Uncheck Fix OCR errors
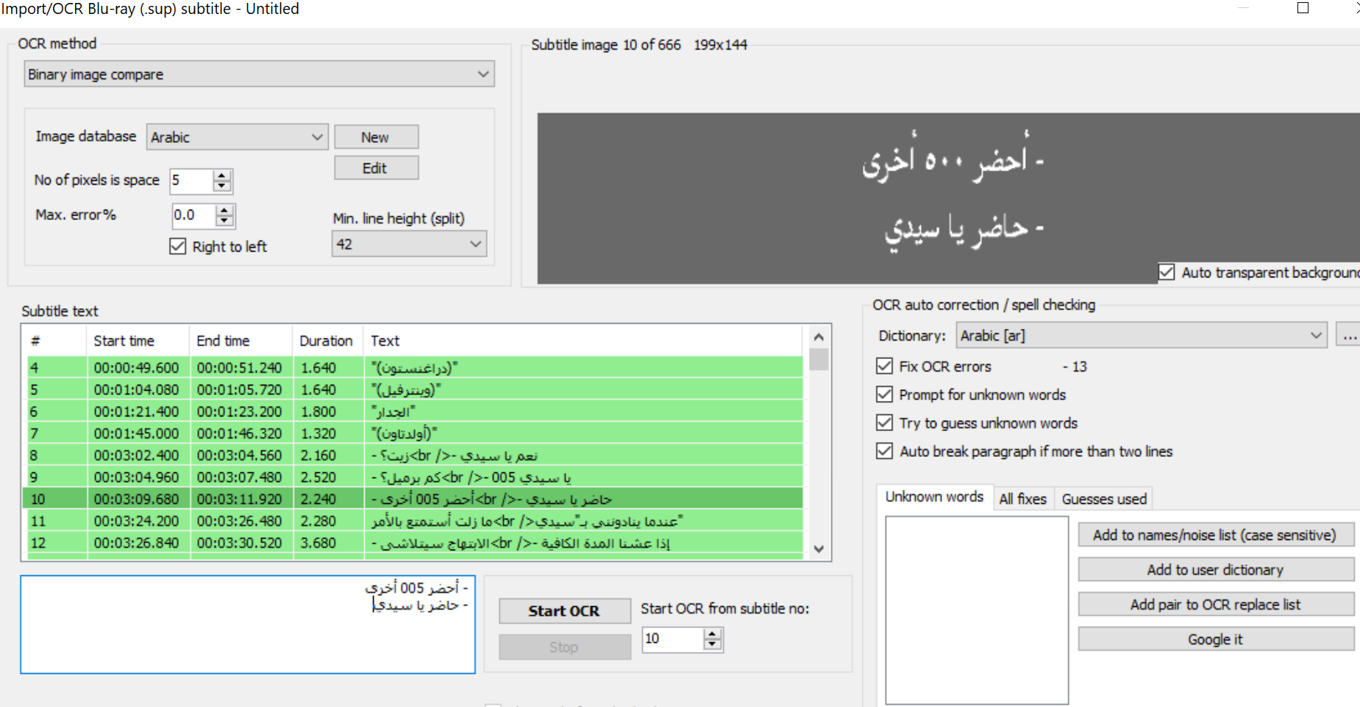The height and width of the screenshot is (707, 1360). (884, 366)
